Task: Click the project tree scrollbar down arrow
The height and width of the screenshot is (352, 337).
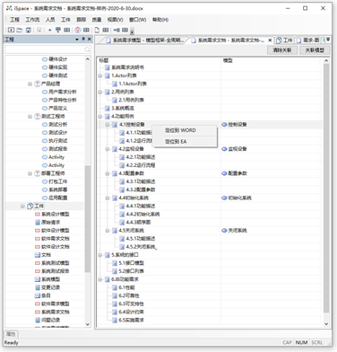Action: click(88, 324)
